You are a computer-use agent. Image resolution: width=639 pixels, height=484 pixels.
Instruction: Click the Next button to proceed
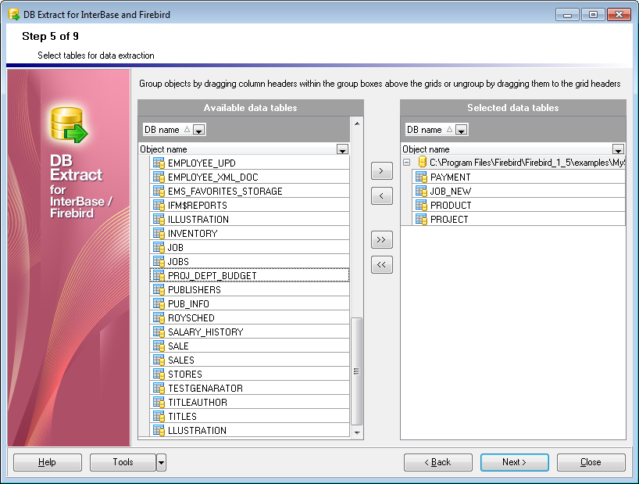click(514, 462)
